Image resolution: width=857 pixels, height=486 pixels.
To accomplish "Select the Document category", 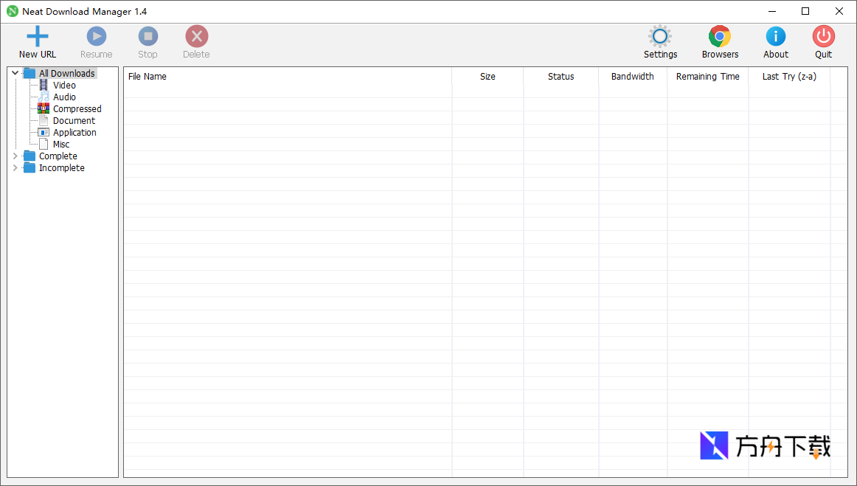I will click(73, 120).
